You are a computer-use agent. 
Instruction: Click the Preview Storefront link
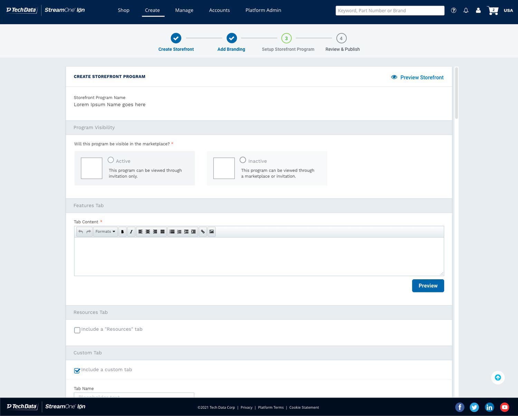(x=418, y=77)
